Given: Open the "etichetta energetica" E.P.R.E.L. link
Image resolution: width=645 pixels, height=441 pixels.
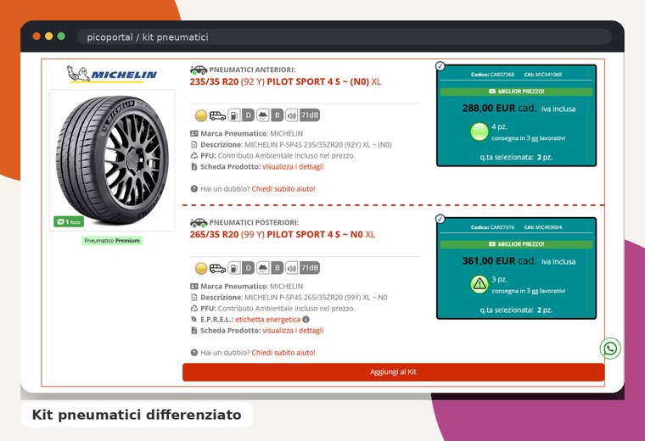Looking at the screenshot, I should coord(268,320).
